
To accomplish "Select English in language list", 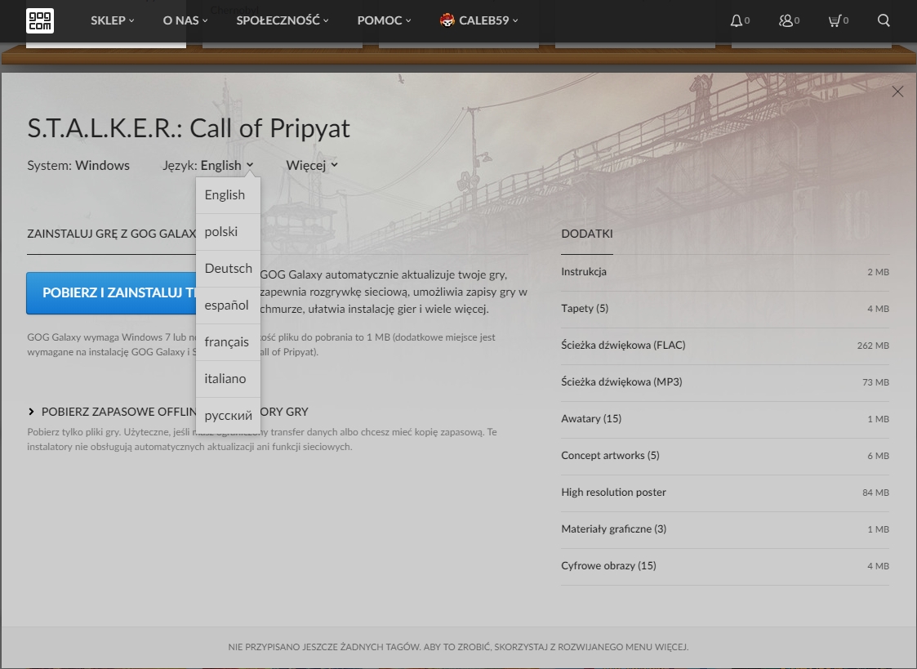I will pyautogui.click(x=228, y=195).
